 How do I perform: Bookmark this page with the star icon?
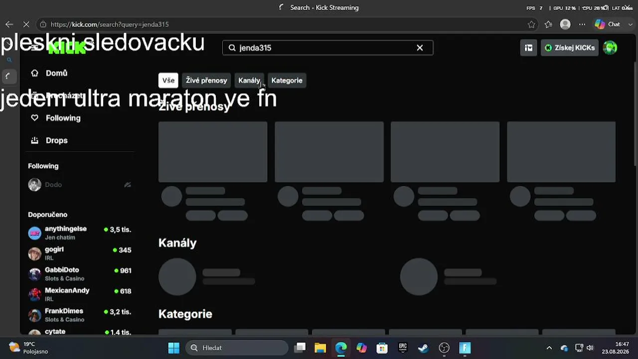(531, 24)
